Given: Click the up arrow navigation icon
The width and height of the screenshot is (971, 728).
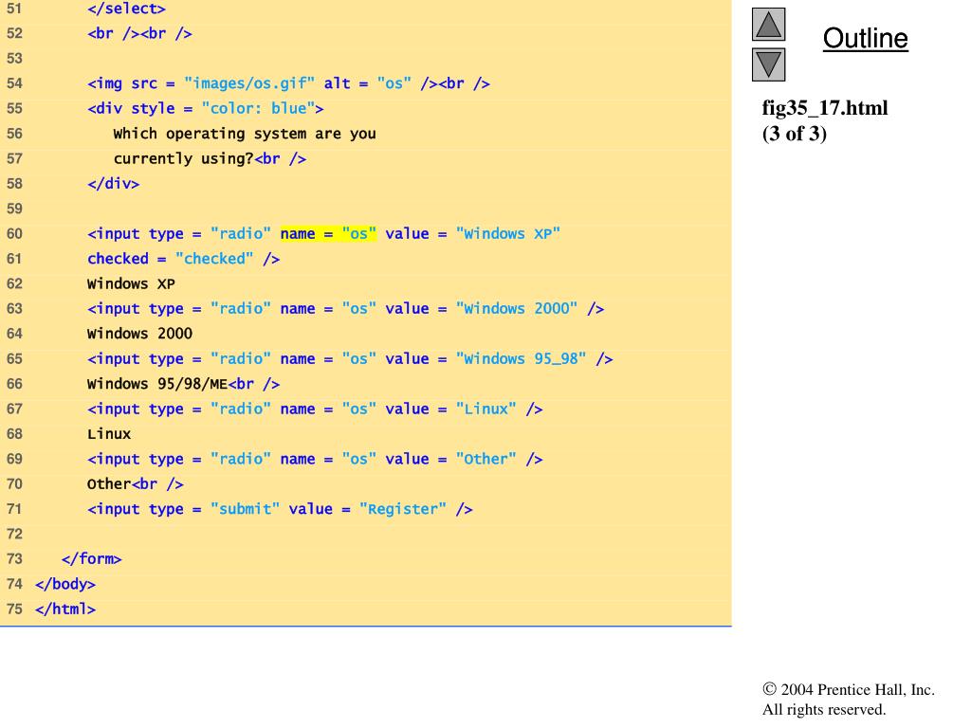Looking at the screenshot, I should coord(768,24).
